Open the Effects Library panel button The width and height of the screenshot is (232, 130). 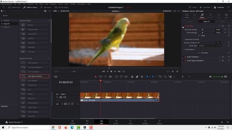coord(30,7)
